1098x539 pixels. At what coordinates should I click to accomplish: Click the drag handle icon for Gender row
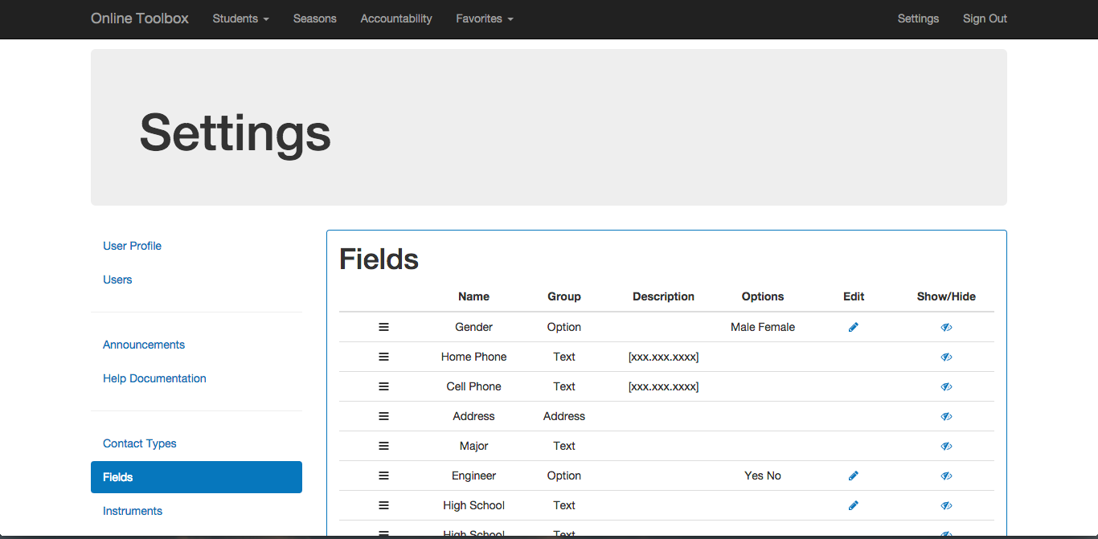(383, 327)
